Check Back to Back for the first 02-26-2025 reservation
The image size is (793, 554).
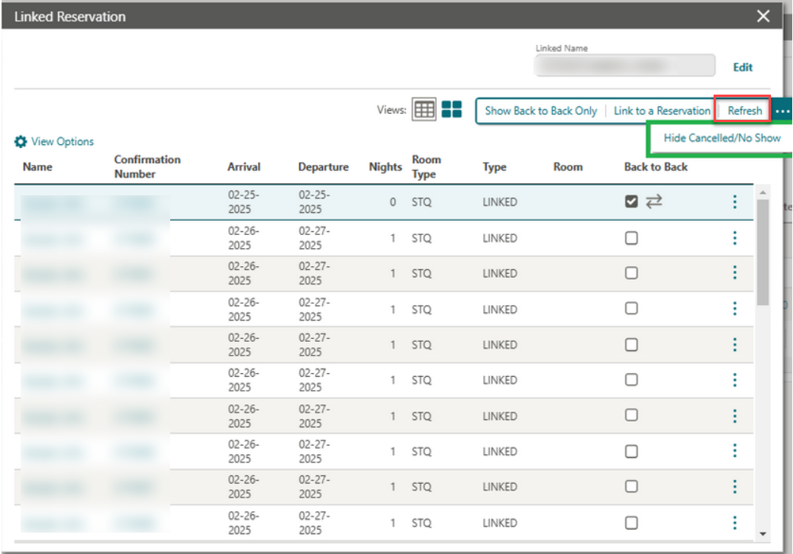[631, 238]
